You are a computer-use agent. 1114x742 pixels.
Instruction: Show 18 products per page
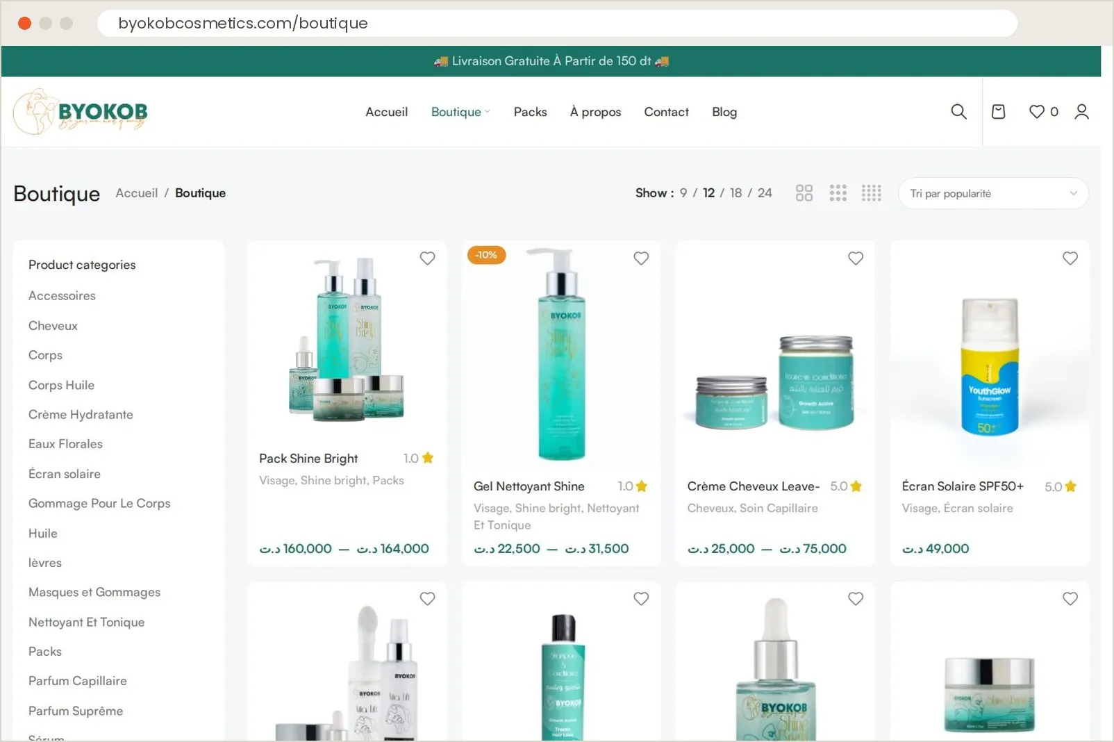click(735, 193)
